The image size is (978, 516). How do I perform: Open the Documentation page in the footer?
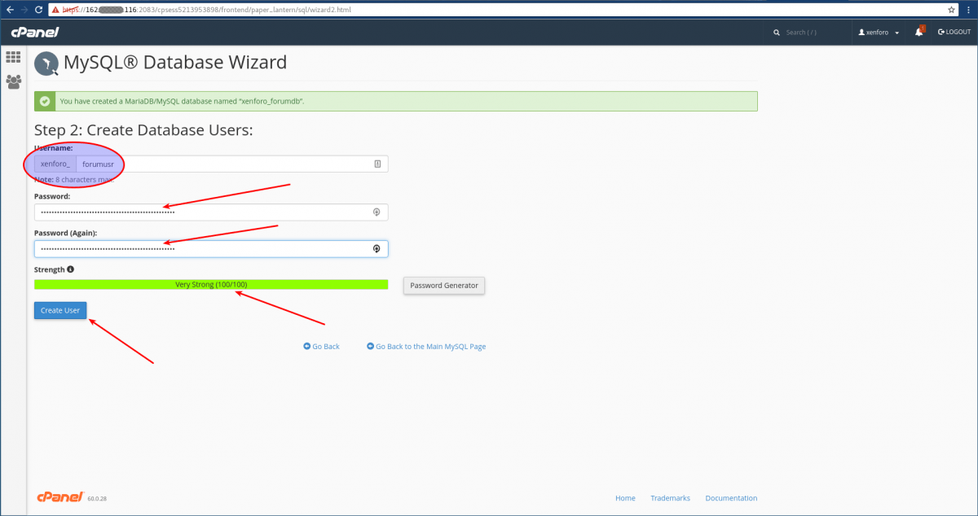pyautogui.click(x=731, y=497)
